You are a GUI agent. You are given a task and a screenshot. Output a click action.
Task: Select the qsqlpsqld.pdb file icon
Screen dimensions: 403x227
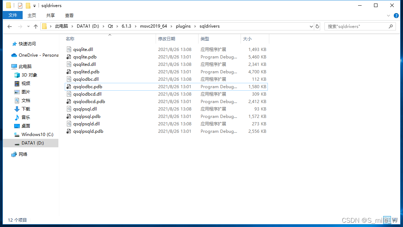coord(69,131)
